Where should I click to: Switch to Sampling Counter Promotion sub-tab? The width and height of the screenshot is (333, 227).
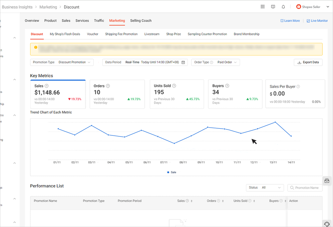point(207,34)
